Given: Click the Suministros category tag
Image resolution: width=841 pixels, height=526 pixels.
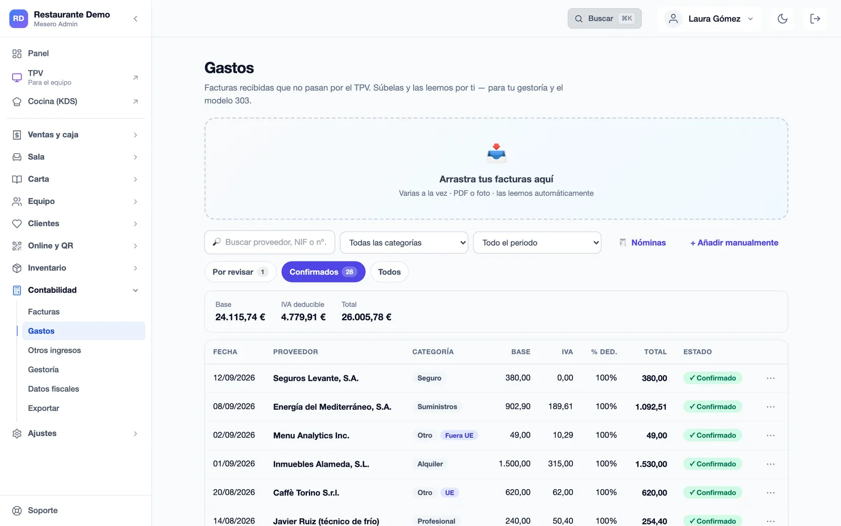Looking at the screenshot, I should (x=437, y=407).
